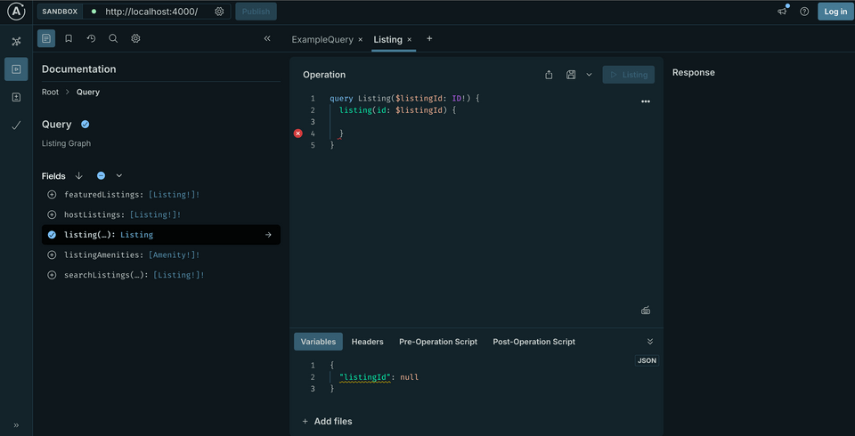Image resolution: width=855 pixels, height=436 pixels.
Task: Add featuredListings field with plus icon
Action: point(52,195)
